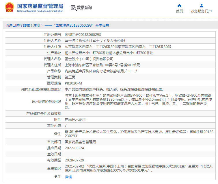Select product name 内窥镜超声探头 value
The width and height of the screenshot is (218, 184).
[x=101, y=71]
